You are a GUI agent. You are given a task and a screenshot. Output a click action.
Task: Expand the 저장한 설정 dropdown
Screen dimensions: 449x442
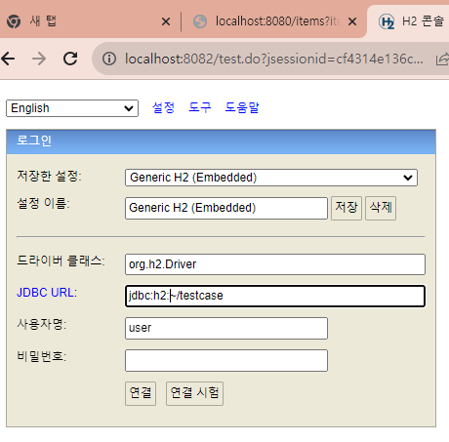(271, 178)
